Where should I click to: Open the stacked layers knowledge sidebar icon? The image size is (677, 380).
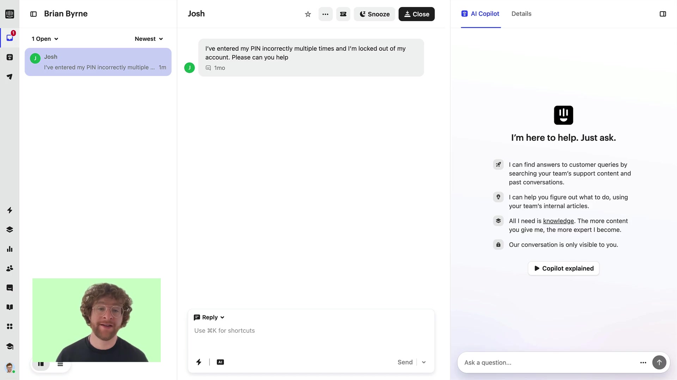click(x=10, y=229)
